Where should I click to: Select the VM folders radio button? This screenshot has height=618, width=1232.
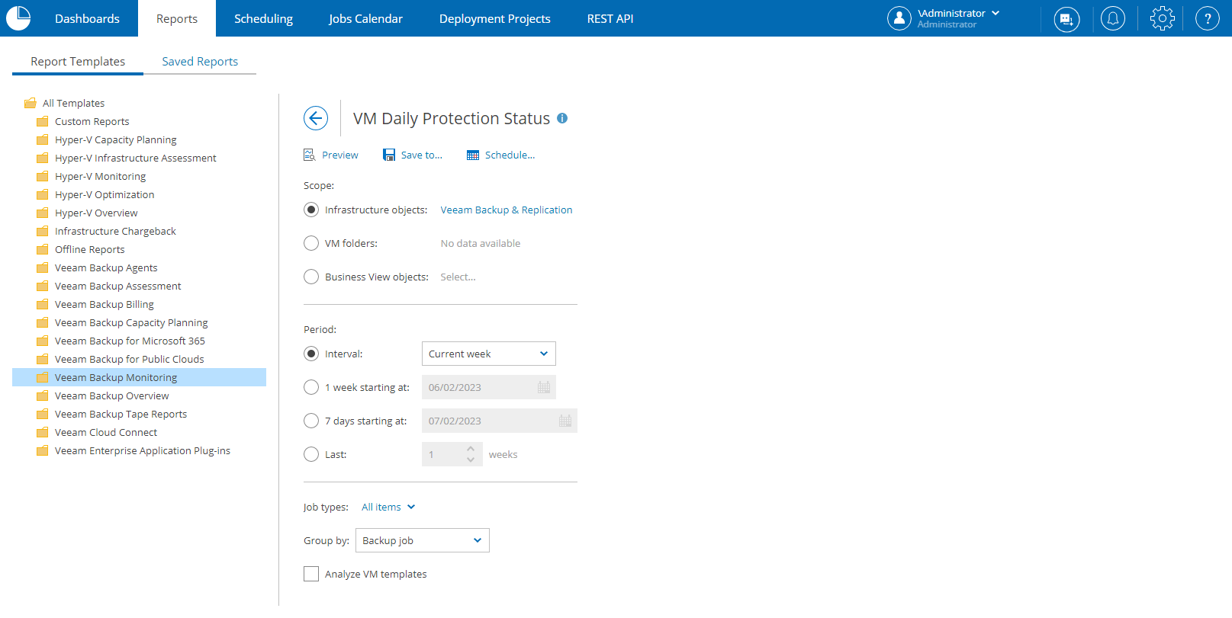311,243
